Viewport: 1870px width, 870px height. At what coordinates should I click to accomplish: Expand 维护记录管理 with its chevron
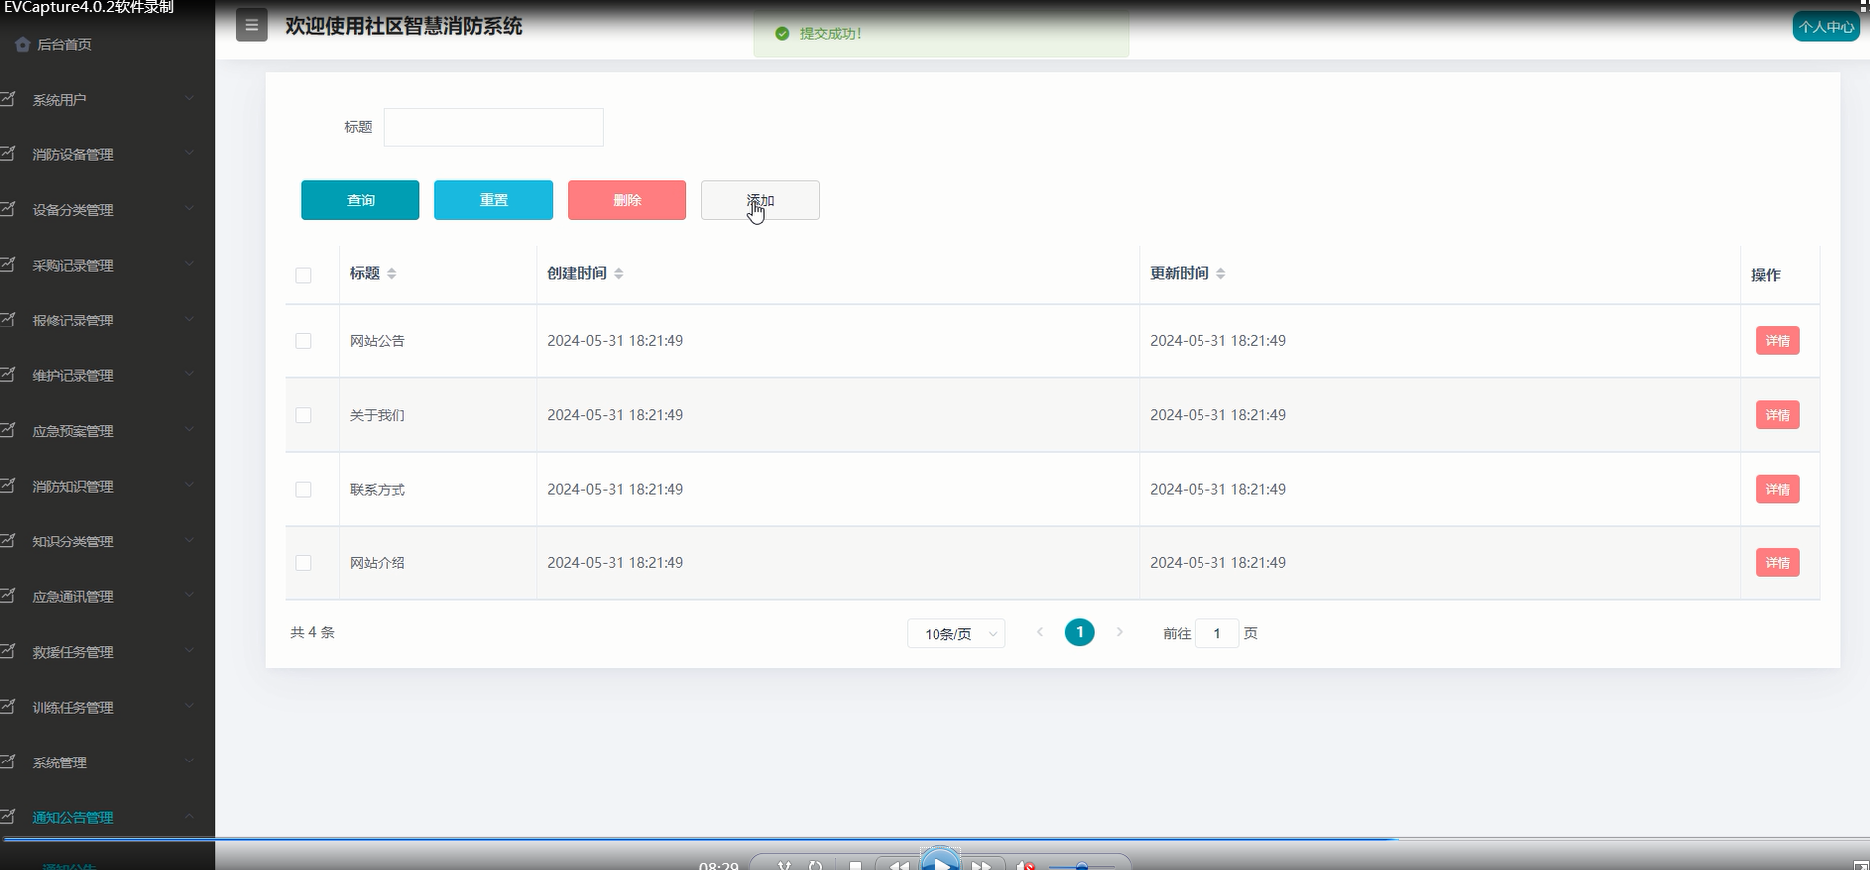[189, 374]
